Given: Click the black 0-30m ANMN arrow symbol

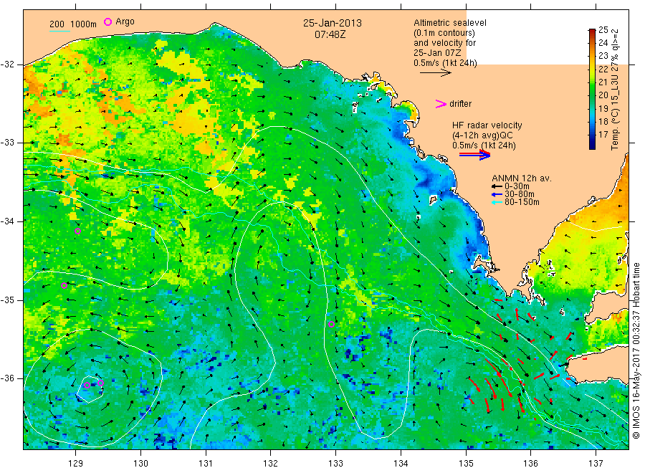Looking at the screenshot, I should tap(497, 187).
